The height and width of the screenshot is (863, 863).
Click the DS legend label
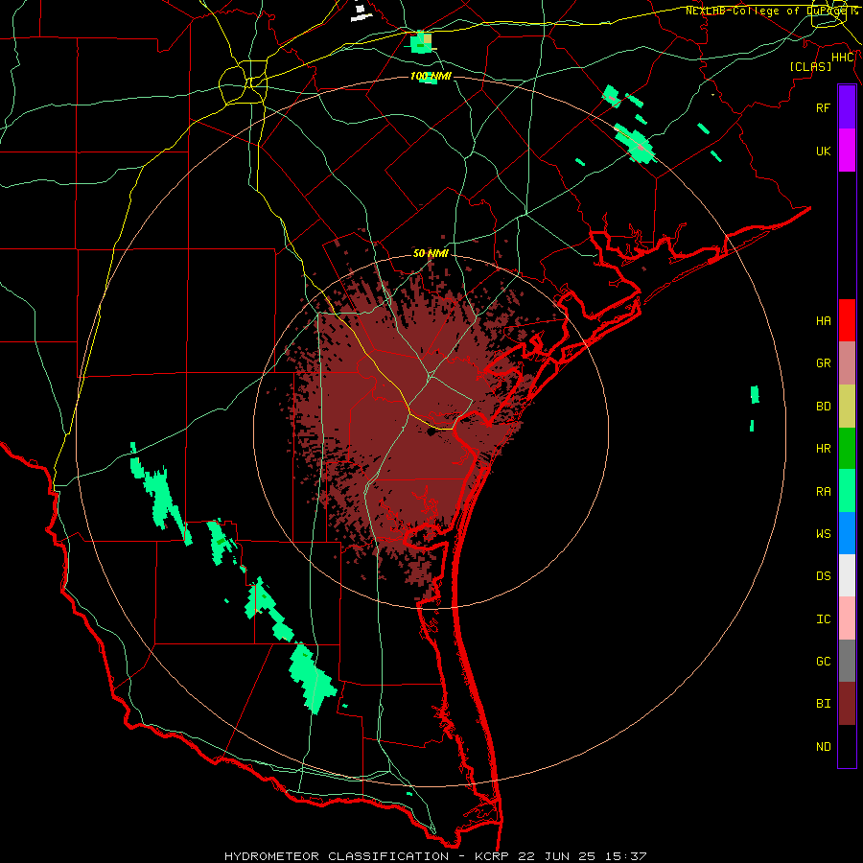(x=824, y=576)
